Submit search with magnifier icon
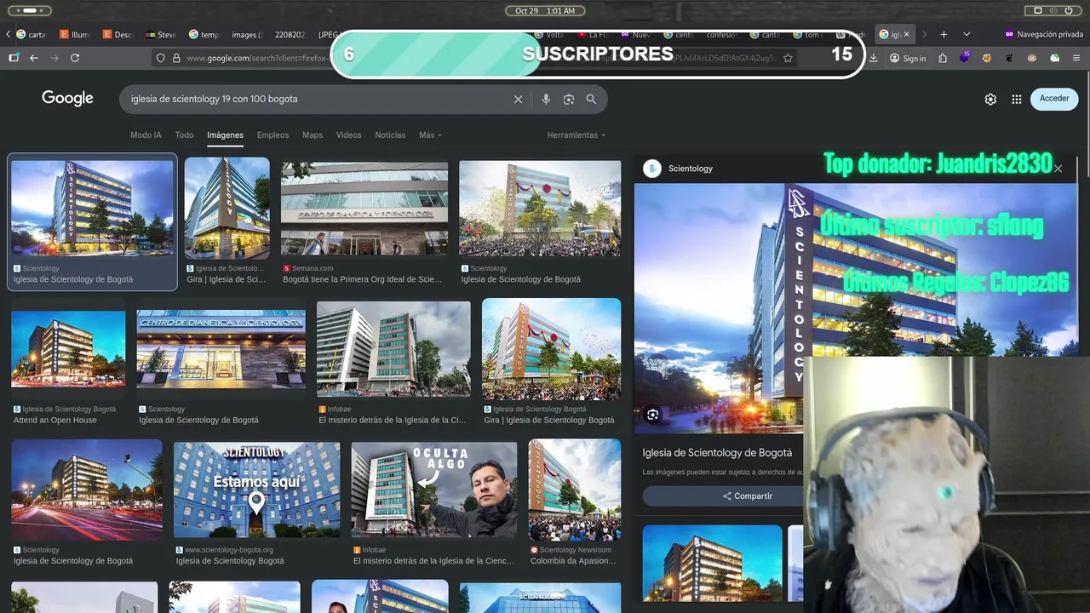1090x613 pixels. click(x=591, y=99)
